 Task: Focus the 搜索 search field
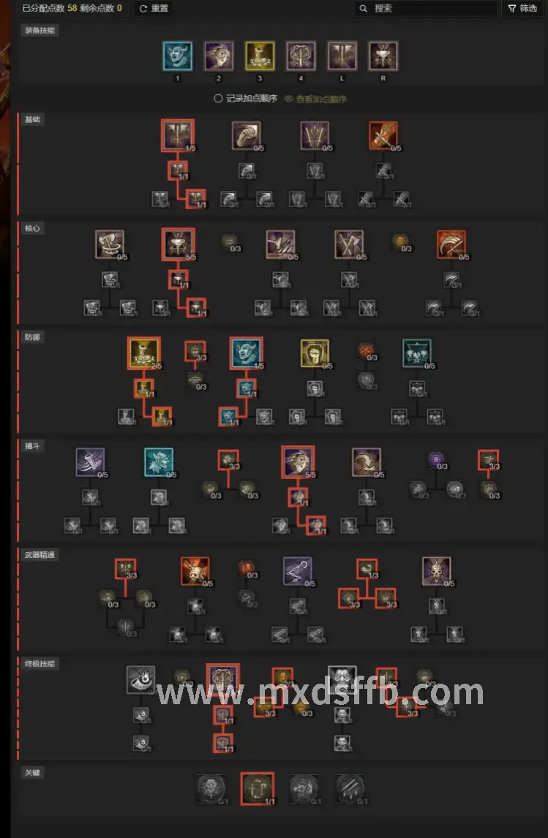(426, 8)
